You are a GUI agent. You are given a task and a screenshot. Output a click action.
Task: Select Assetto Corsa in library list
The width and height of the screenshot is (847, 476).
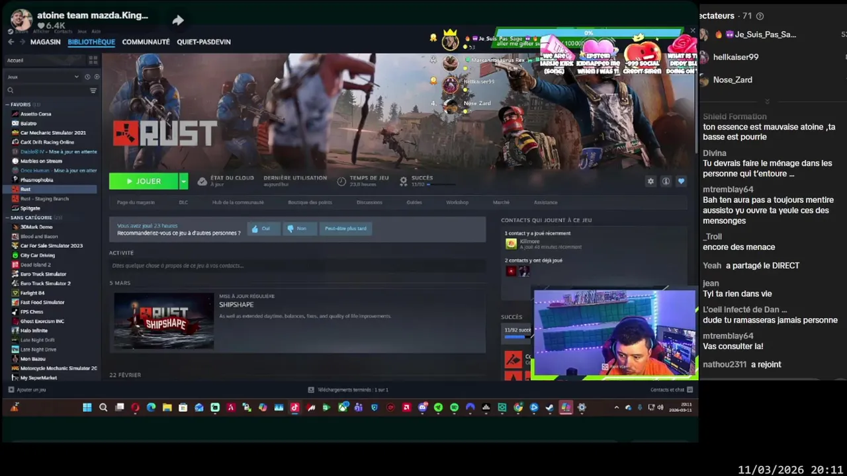[36, 114]
